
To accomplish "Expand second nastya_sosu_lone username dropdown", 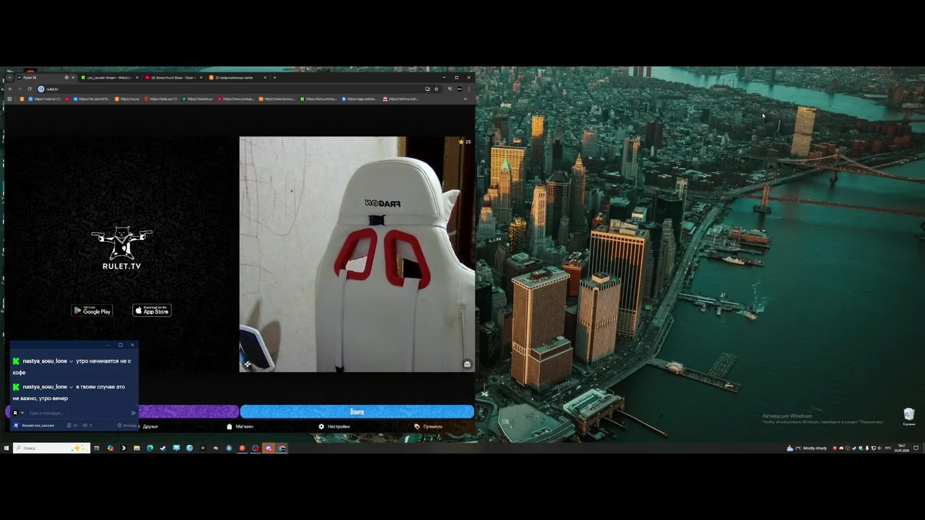I will tap(71, 387).
